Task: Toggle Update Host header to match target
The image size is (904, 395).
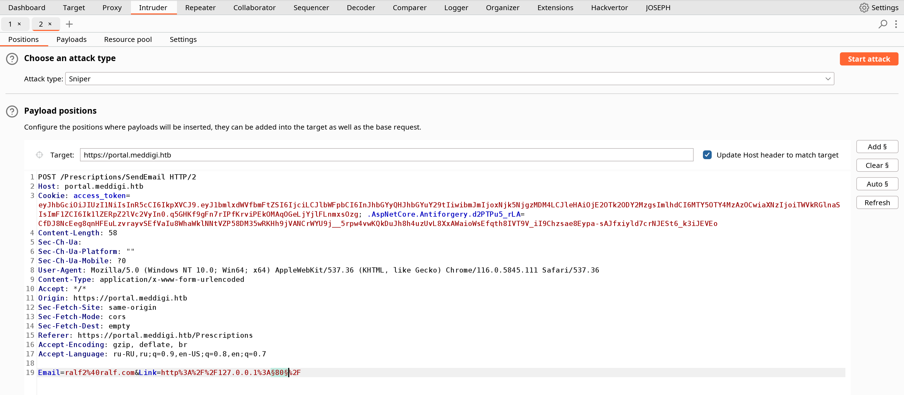Action: click(707, 155)
